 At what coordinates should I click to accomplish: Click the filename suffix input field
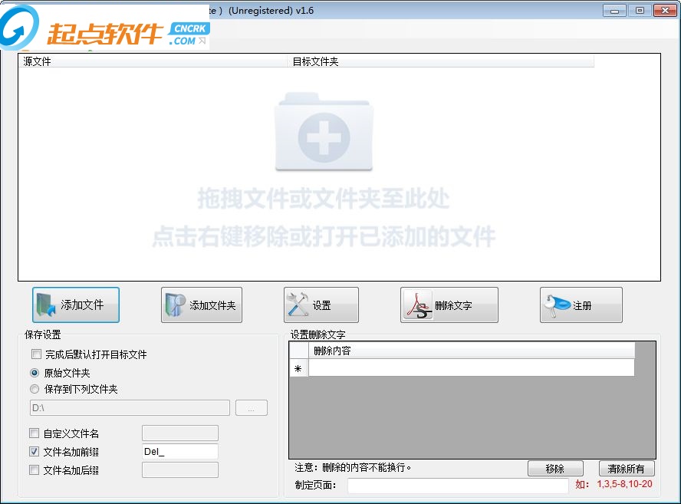(179, 469)
